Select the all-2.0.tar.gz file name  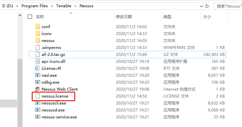tap(53, 55)
